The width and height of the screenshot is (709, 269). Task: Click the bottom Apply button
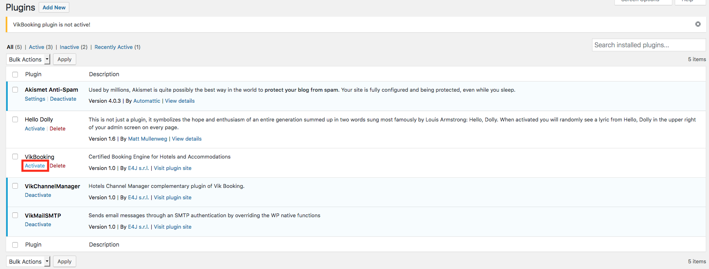point(64,262)
